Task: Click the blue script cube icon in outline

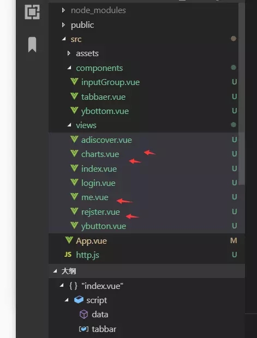Action: coord(79,300)
